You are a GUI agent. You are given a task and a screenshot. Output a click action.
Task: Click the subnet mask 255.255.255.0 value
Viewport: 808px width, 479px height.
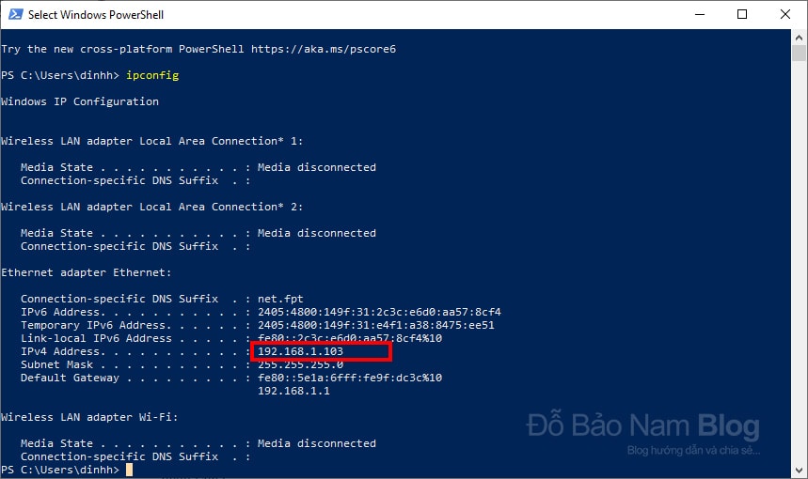click(300, 364)
